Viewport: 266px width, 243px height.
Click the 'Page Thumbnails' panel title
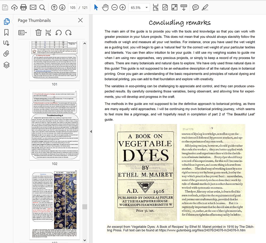[34, 20]
